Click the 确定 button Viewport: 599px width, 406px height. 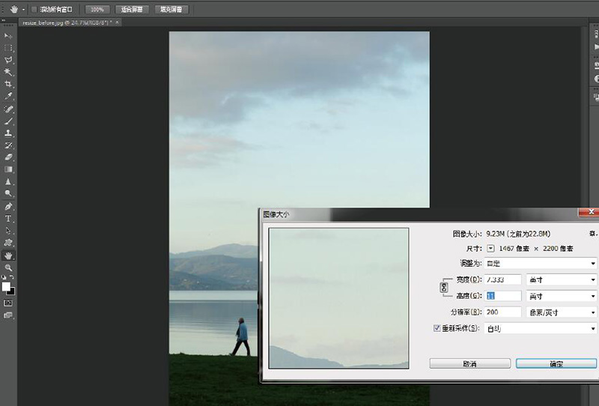pos(556,363)
